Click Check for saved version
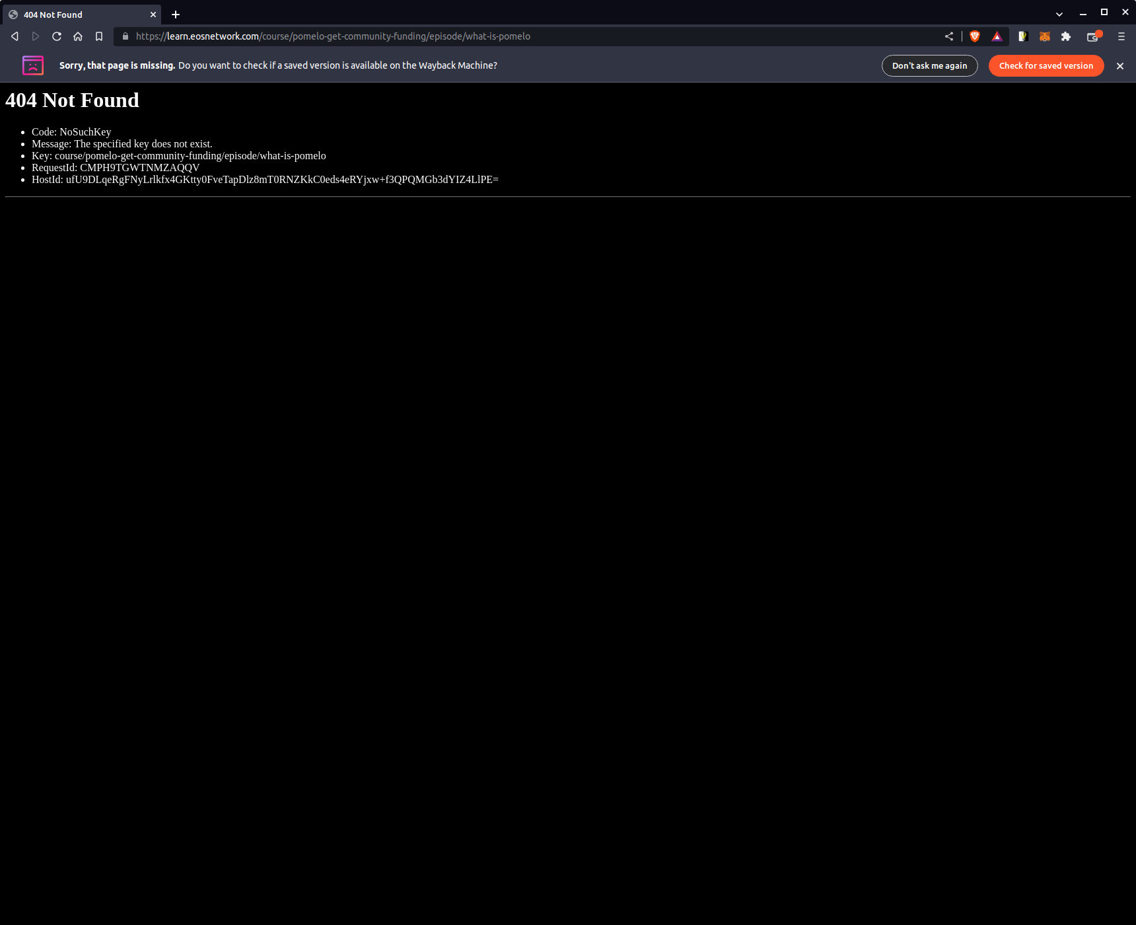The image size is (1136, 925). coord(1046,65)
